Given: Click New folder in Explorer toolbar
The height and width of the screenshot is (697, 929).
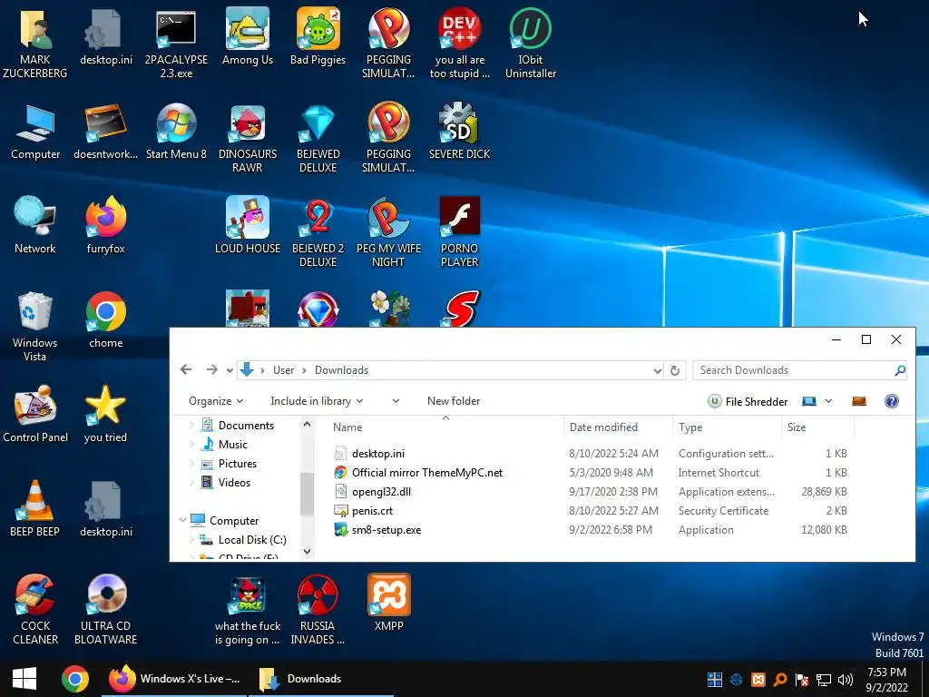Looking at the screenshot, I should [454, 401].
